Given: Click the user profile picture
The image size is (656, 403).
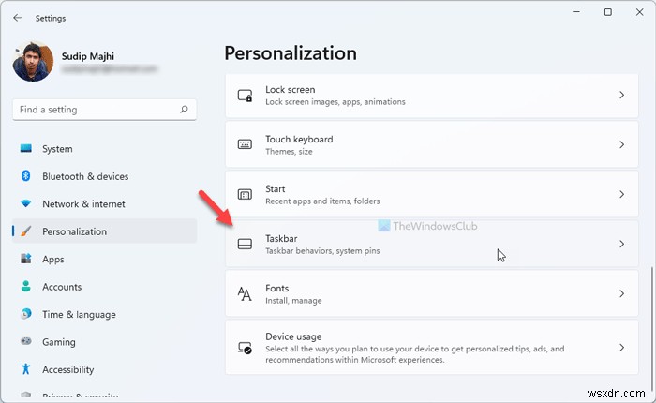Looking at the screenshot, I should (34, 62).
